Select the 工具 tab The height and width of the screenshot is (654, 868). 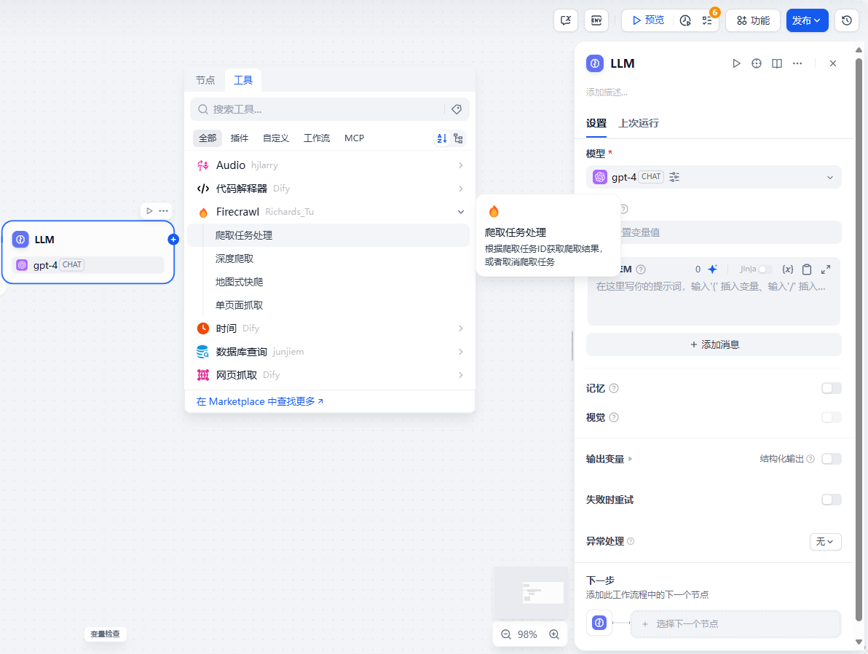[x=243, y=80]
